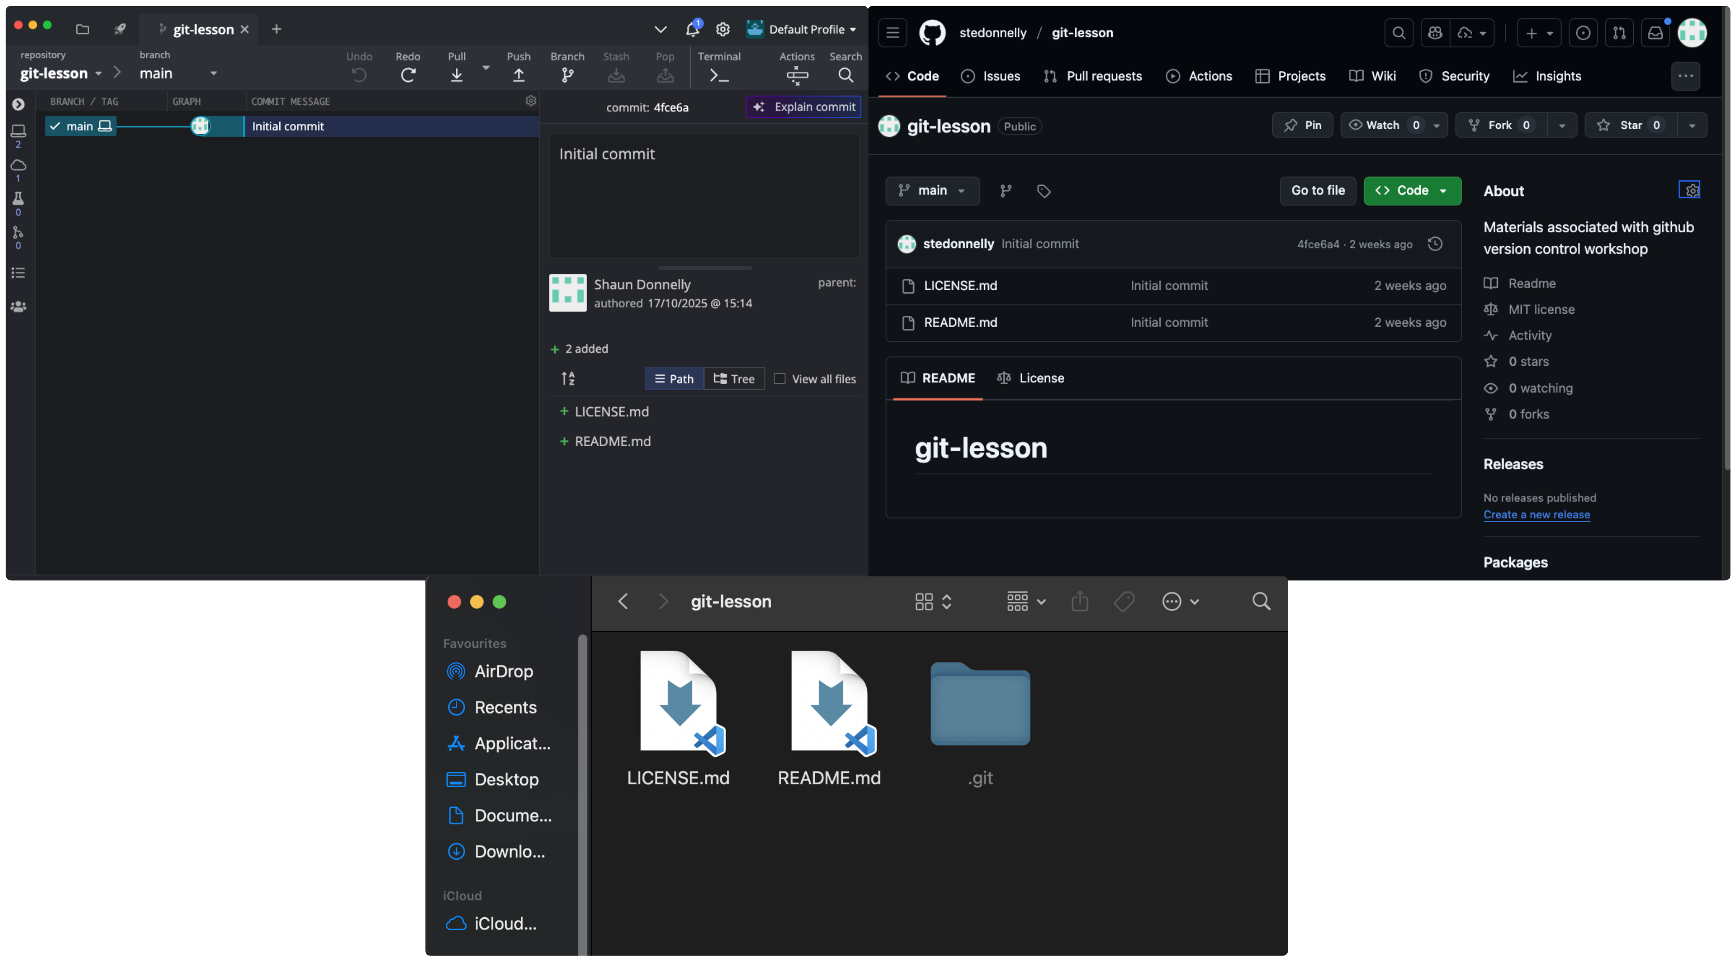Viewport: 1734px width, 967px height.
Task: Switch file list to Tree view
Action: coord(734,379)
